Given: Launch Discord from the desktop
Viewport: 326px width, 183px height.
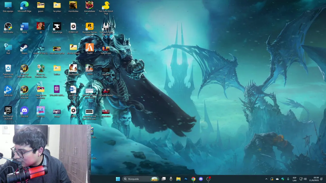Looking at the screenshot, I should pyautogui.click(x=24, y=112).
